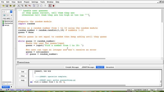Viewport: 164px width, 92px height.
Task: Click the 'import random' code line
Action: [x=26, y=24]
